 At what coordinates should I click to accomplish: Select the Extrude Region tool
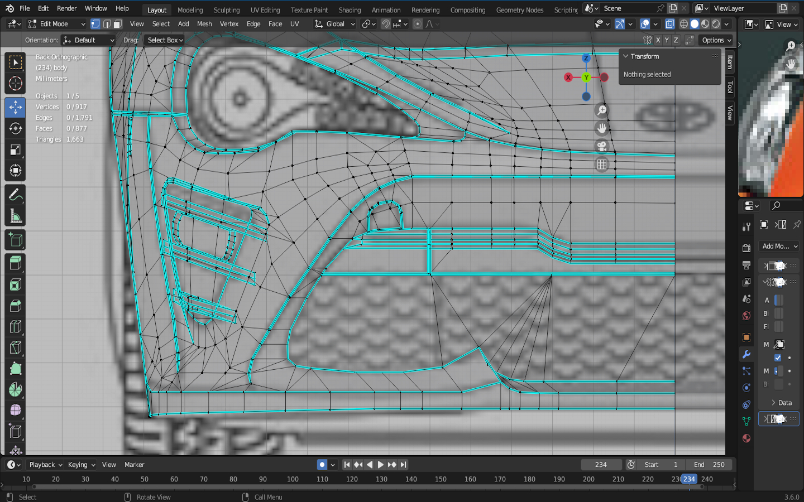(x=15, y=263)
